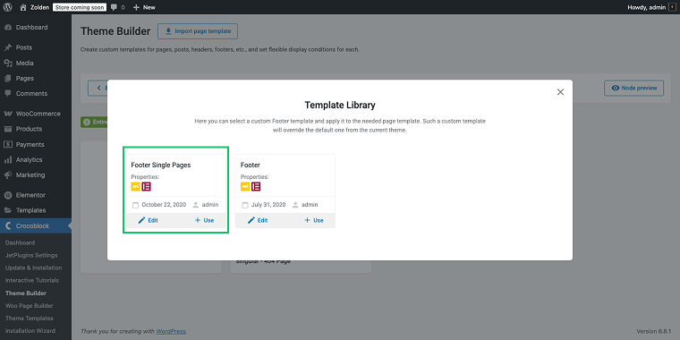
Task: Open the Elementor menu item
Action: (x=30, y=195)
